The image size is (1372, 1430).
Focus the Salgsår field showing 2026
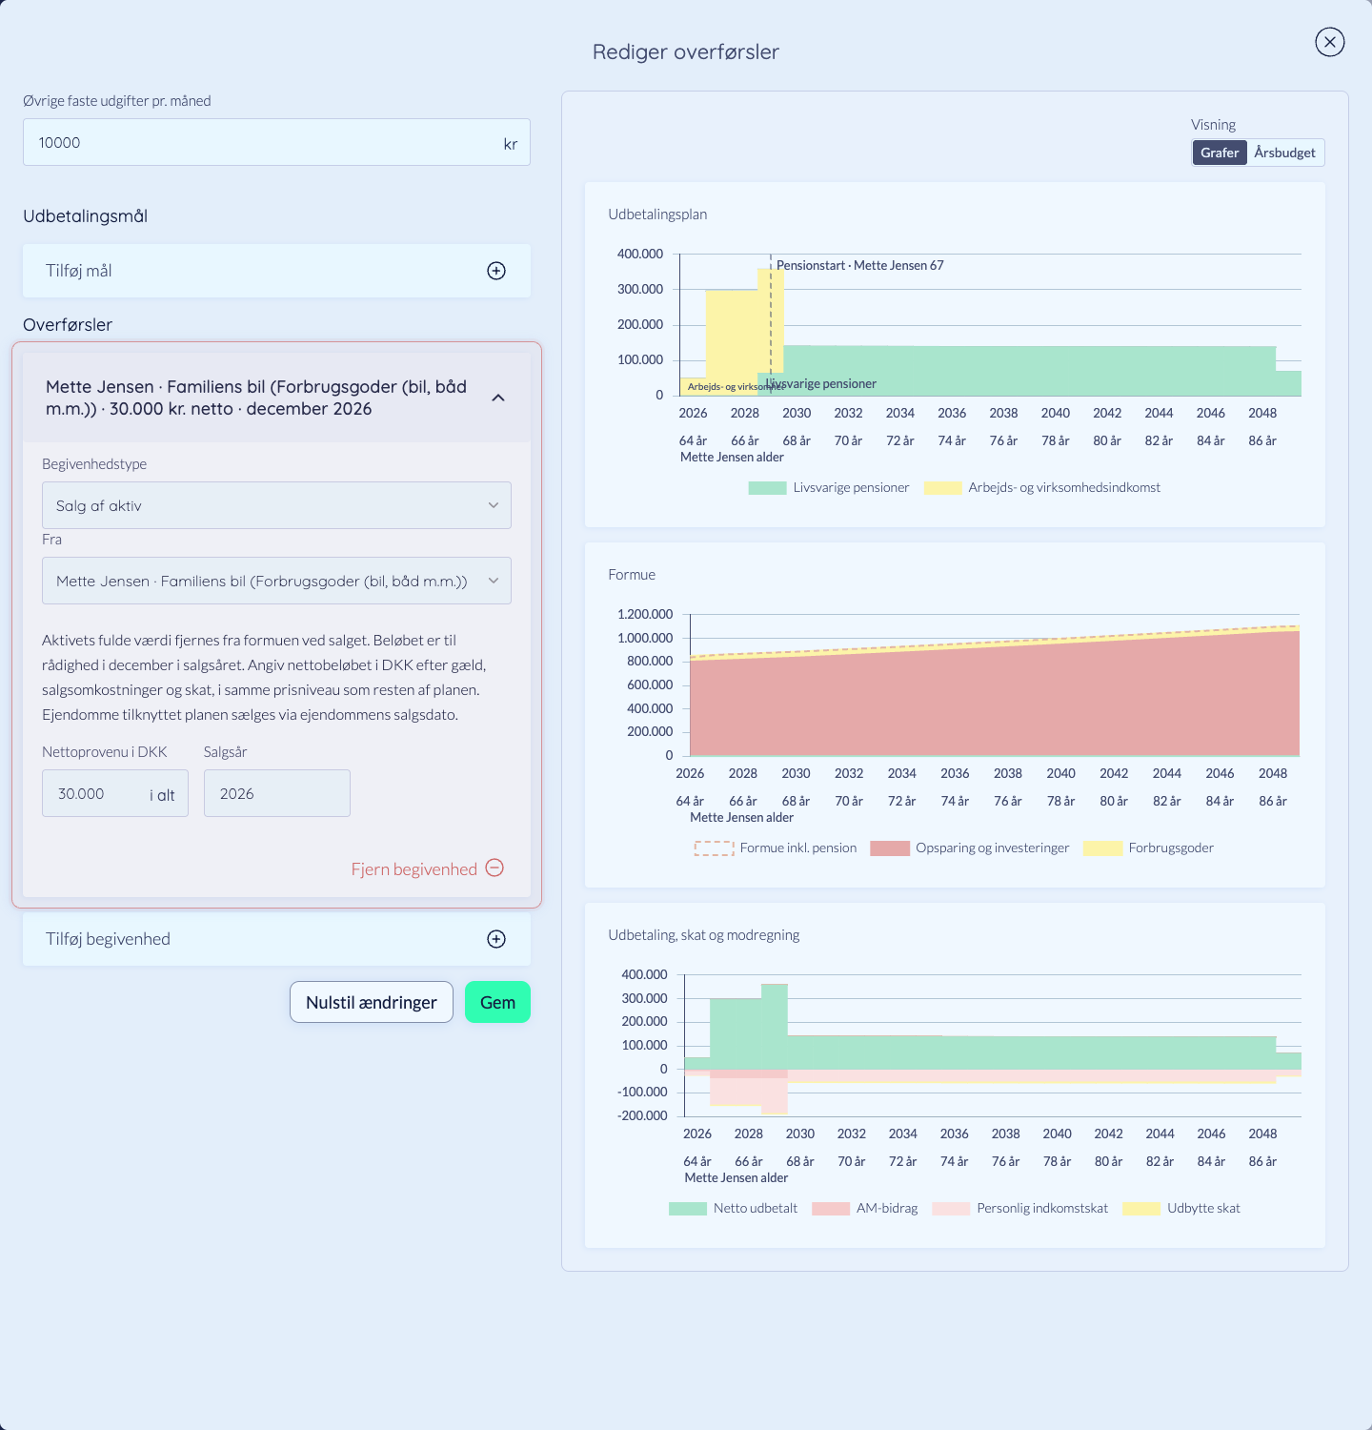point(277,793)
